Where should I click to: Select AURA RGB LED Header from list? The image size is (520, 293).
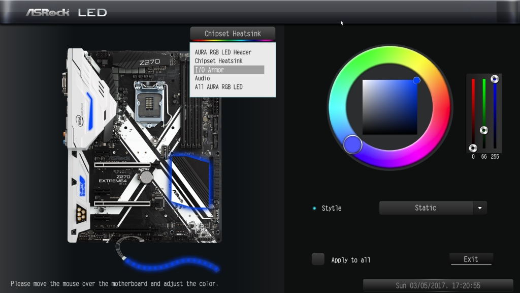click(x=223, y=52)
